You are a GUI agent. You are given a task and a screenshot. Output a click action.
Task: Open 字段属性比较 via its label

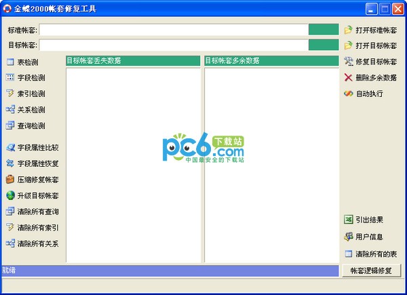38,148
